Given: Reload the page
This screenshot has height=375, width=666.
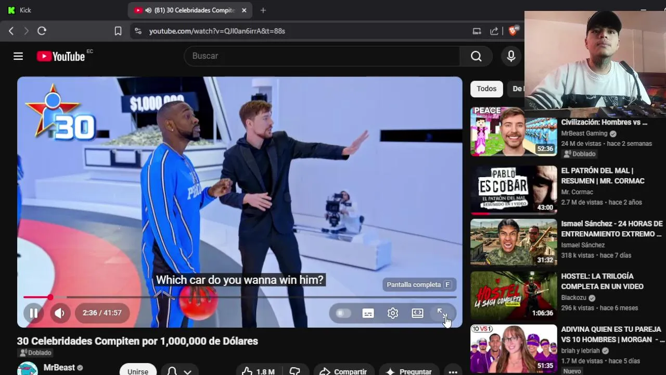Looking at the screenshot, I should click(42, 31).
